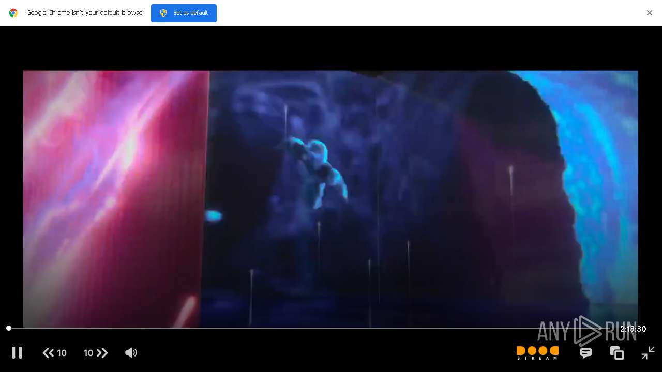This screenshot has width=662, height=372.
Task: Exit fullscreen mode
Action: [x=648, y=353]
